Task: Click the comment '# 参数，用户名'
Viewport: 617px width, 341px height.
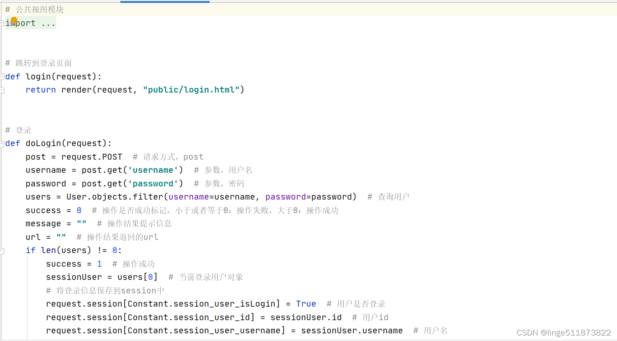Action: click(223, 170)
